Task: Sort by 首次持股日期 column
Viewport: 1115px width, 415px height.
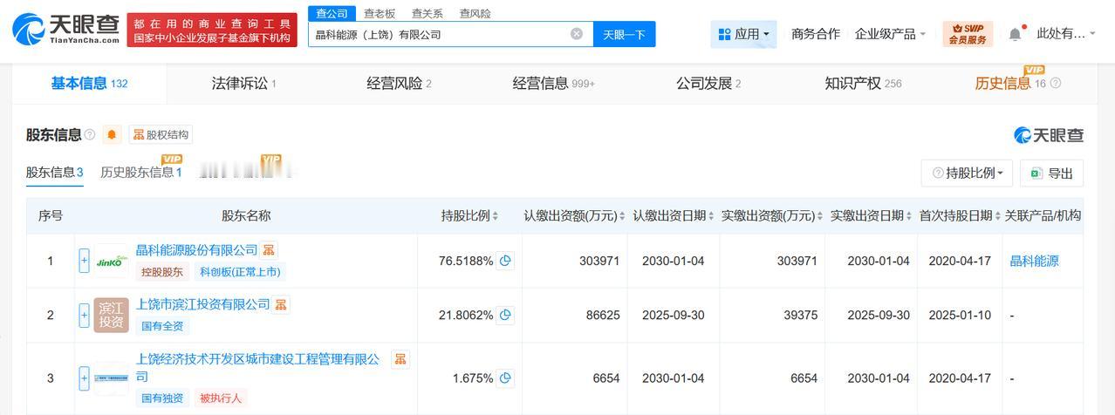Action: [x=960, y=215]
